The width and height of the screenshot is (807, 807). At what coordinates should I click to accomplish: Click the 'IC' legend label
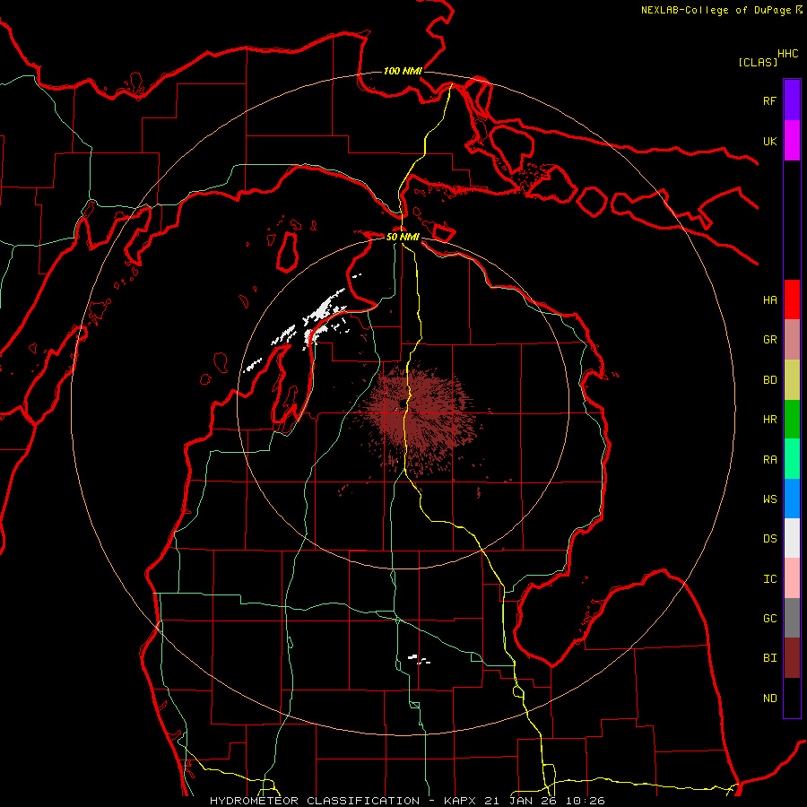click(769, 579)
